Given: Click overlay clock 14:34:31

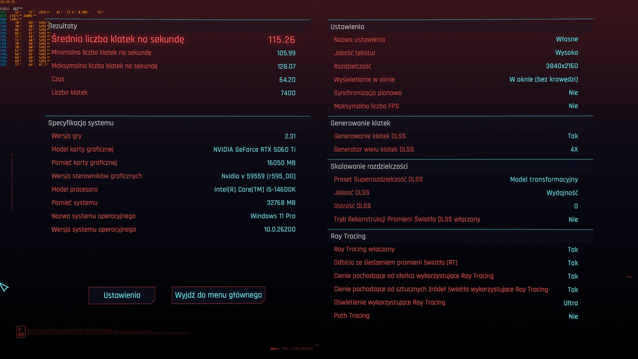Looking at the screenshot, I should [x=7, y=2].
